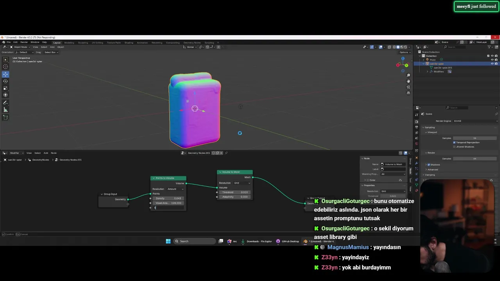Toggle the Shadows checkbox in Render
The image size is (500, 281).
click(429, 165)
